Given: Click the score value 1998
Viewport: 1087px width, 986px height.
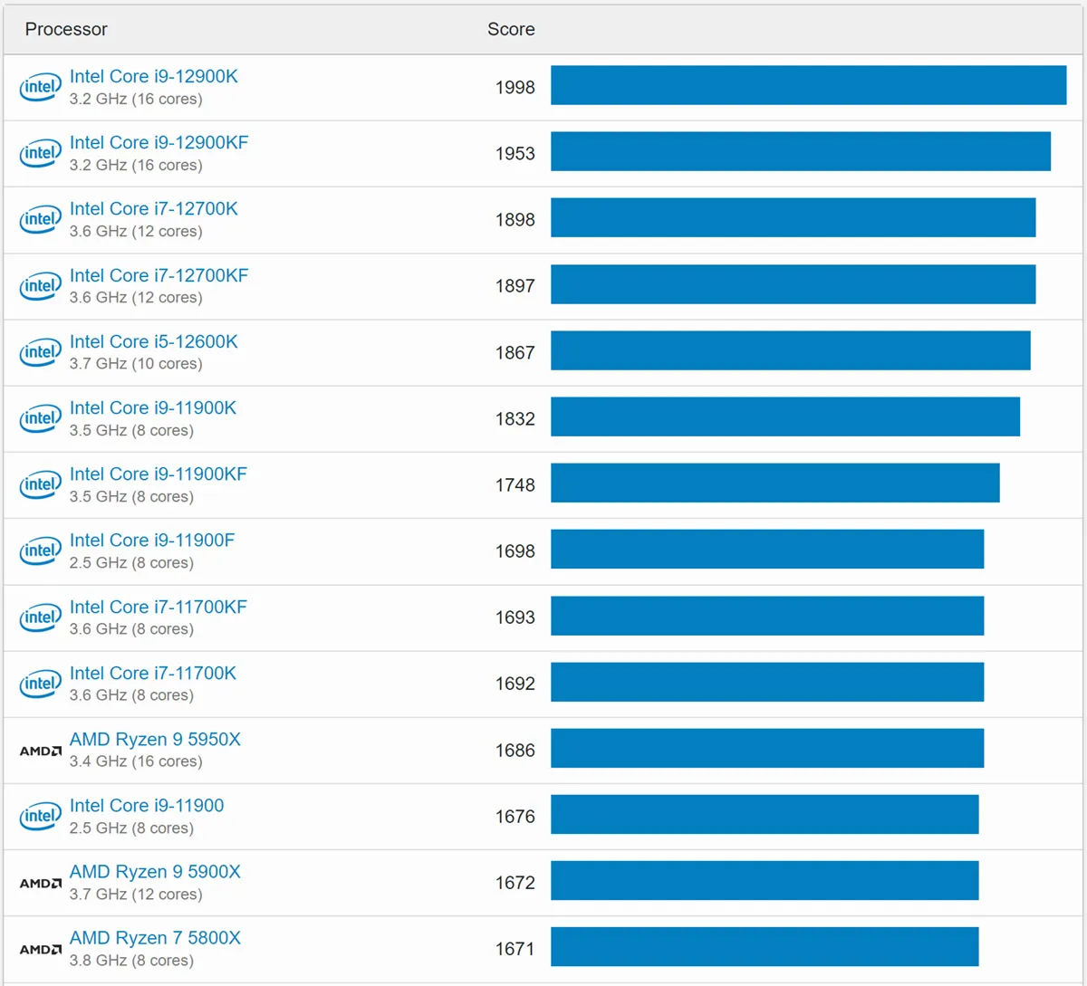Looking at the screenshot, I should (515, 88).
